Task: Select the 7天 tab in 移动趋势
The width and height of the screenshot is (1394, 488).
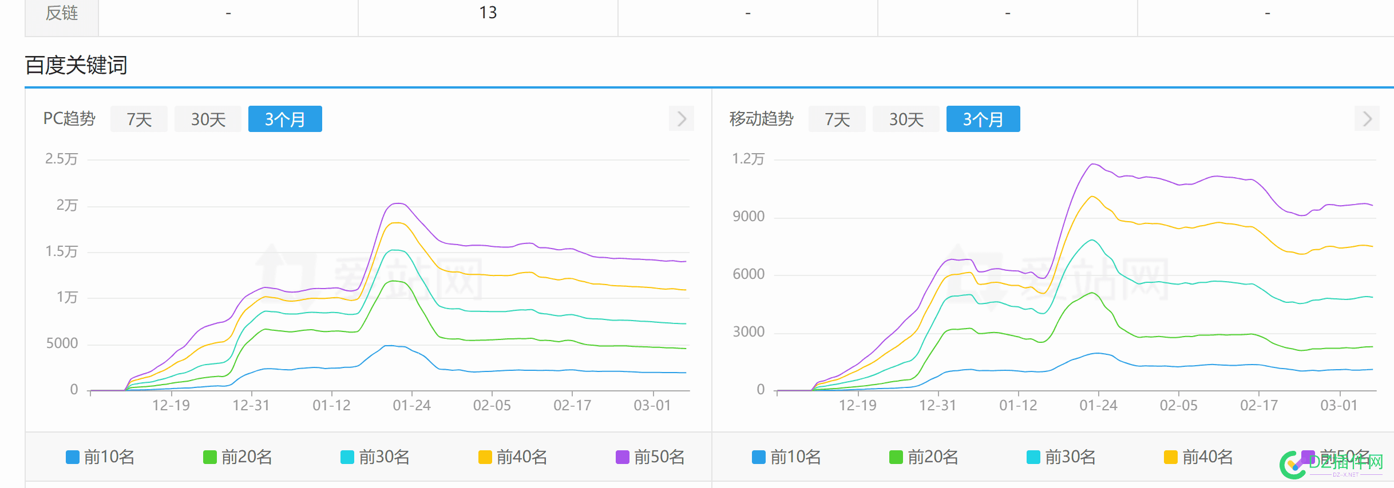Action: (x=837, y=119)
